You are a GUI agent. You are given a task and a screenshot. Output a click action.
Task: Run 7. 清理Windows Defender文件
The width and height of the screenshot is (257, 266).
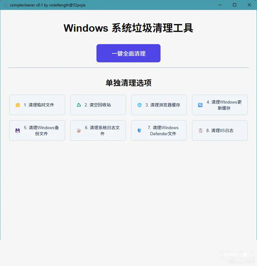159,130
